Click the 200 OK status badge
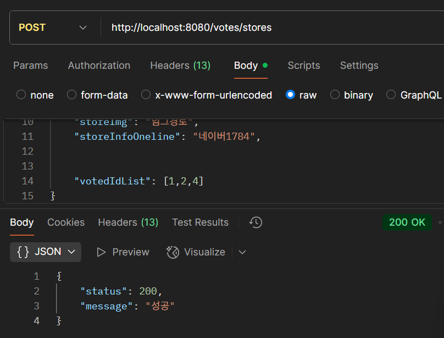The image size is (444, 338). pos(407,222)
